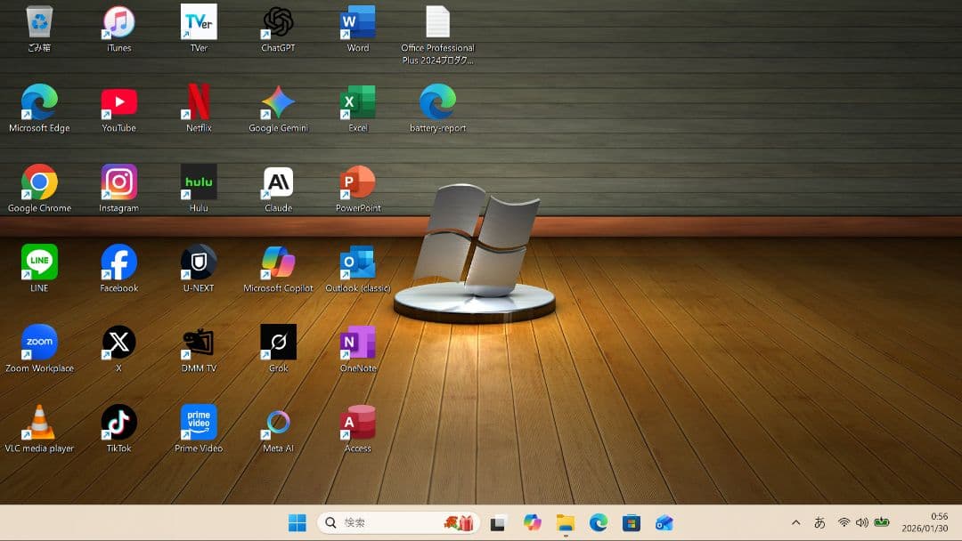962x541 pixels.
Task: Click the Prime Video shortcut
Action: click(x=199, y=423)
